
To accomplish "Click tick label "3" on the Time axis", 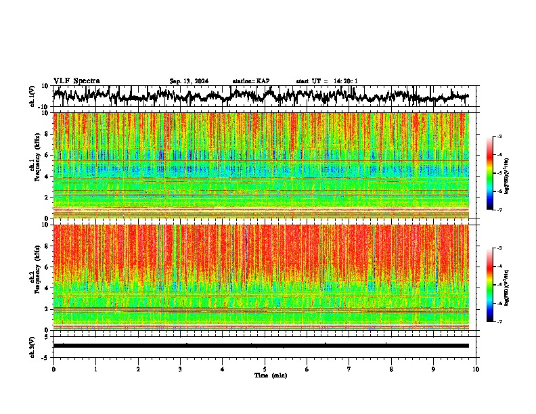I will (180, 369).
